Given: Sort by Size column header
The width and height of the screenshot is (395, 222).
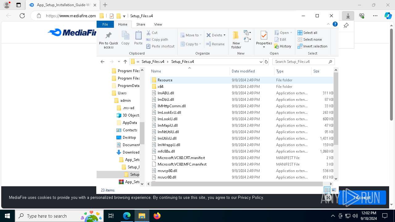Looking at the screenshot, I should [x=322, y=71].
